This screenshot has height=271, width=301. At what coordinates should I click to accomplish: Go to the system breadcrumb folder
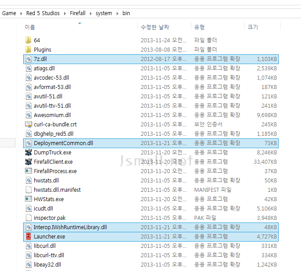click(x=104, y=13)
